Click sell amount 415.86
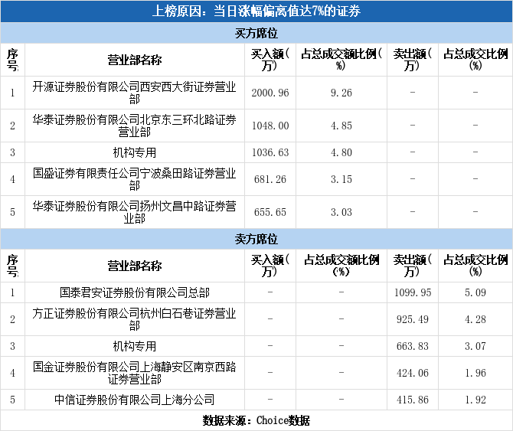This screenshot has width=513, height=431. point(413,400)
